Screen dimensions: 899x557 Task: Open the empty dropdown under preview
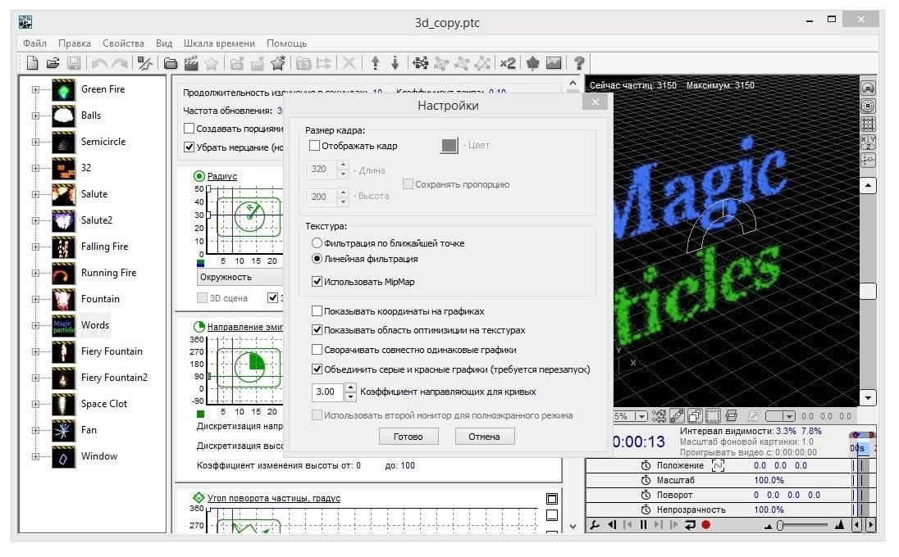789,416
